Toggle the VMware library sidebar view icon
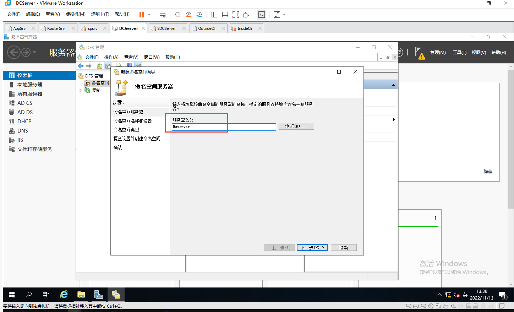This screenshot has width=514, height=312. [x=214, y=15]
